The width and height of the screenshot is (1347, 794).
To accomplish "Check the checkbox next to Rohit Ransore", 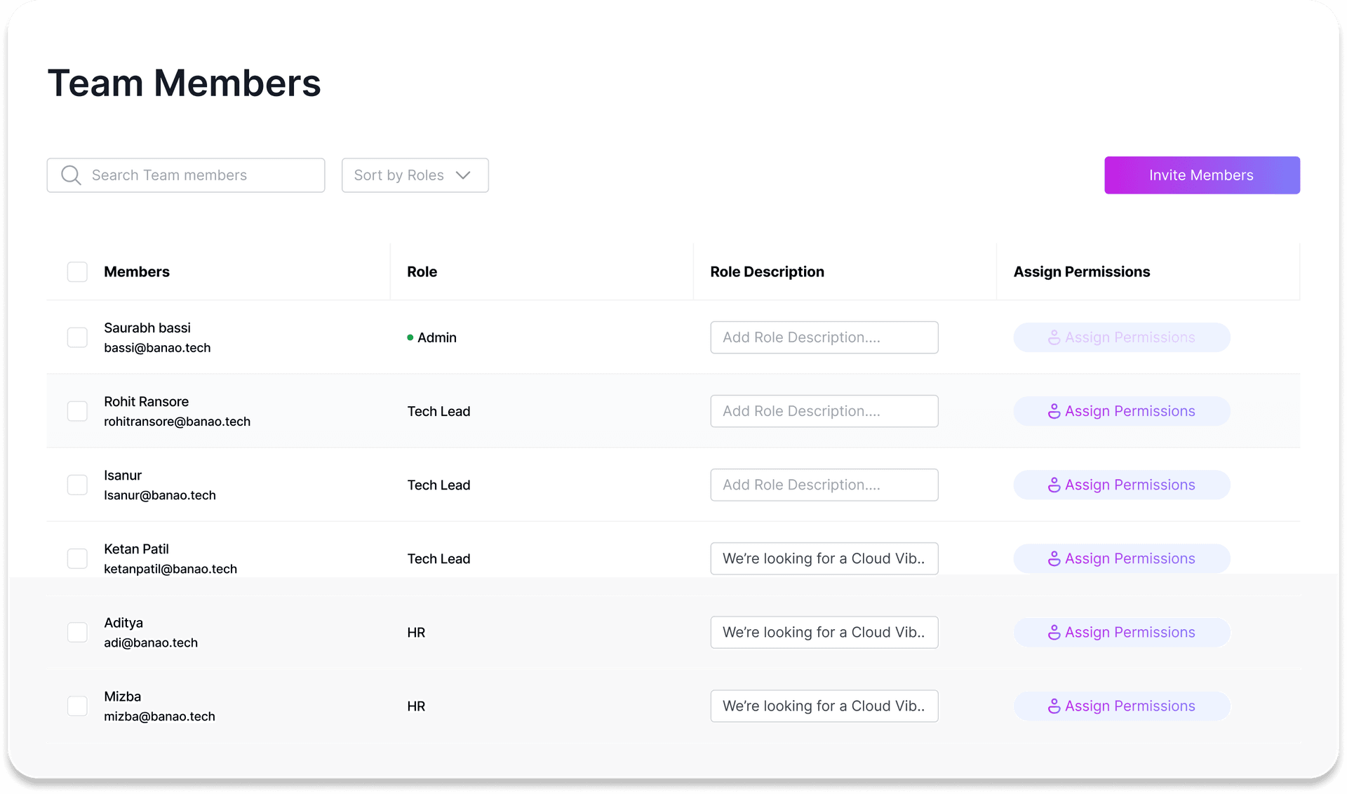I will 77,411.
